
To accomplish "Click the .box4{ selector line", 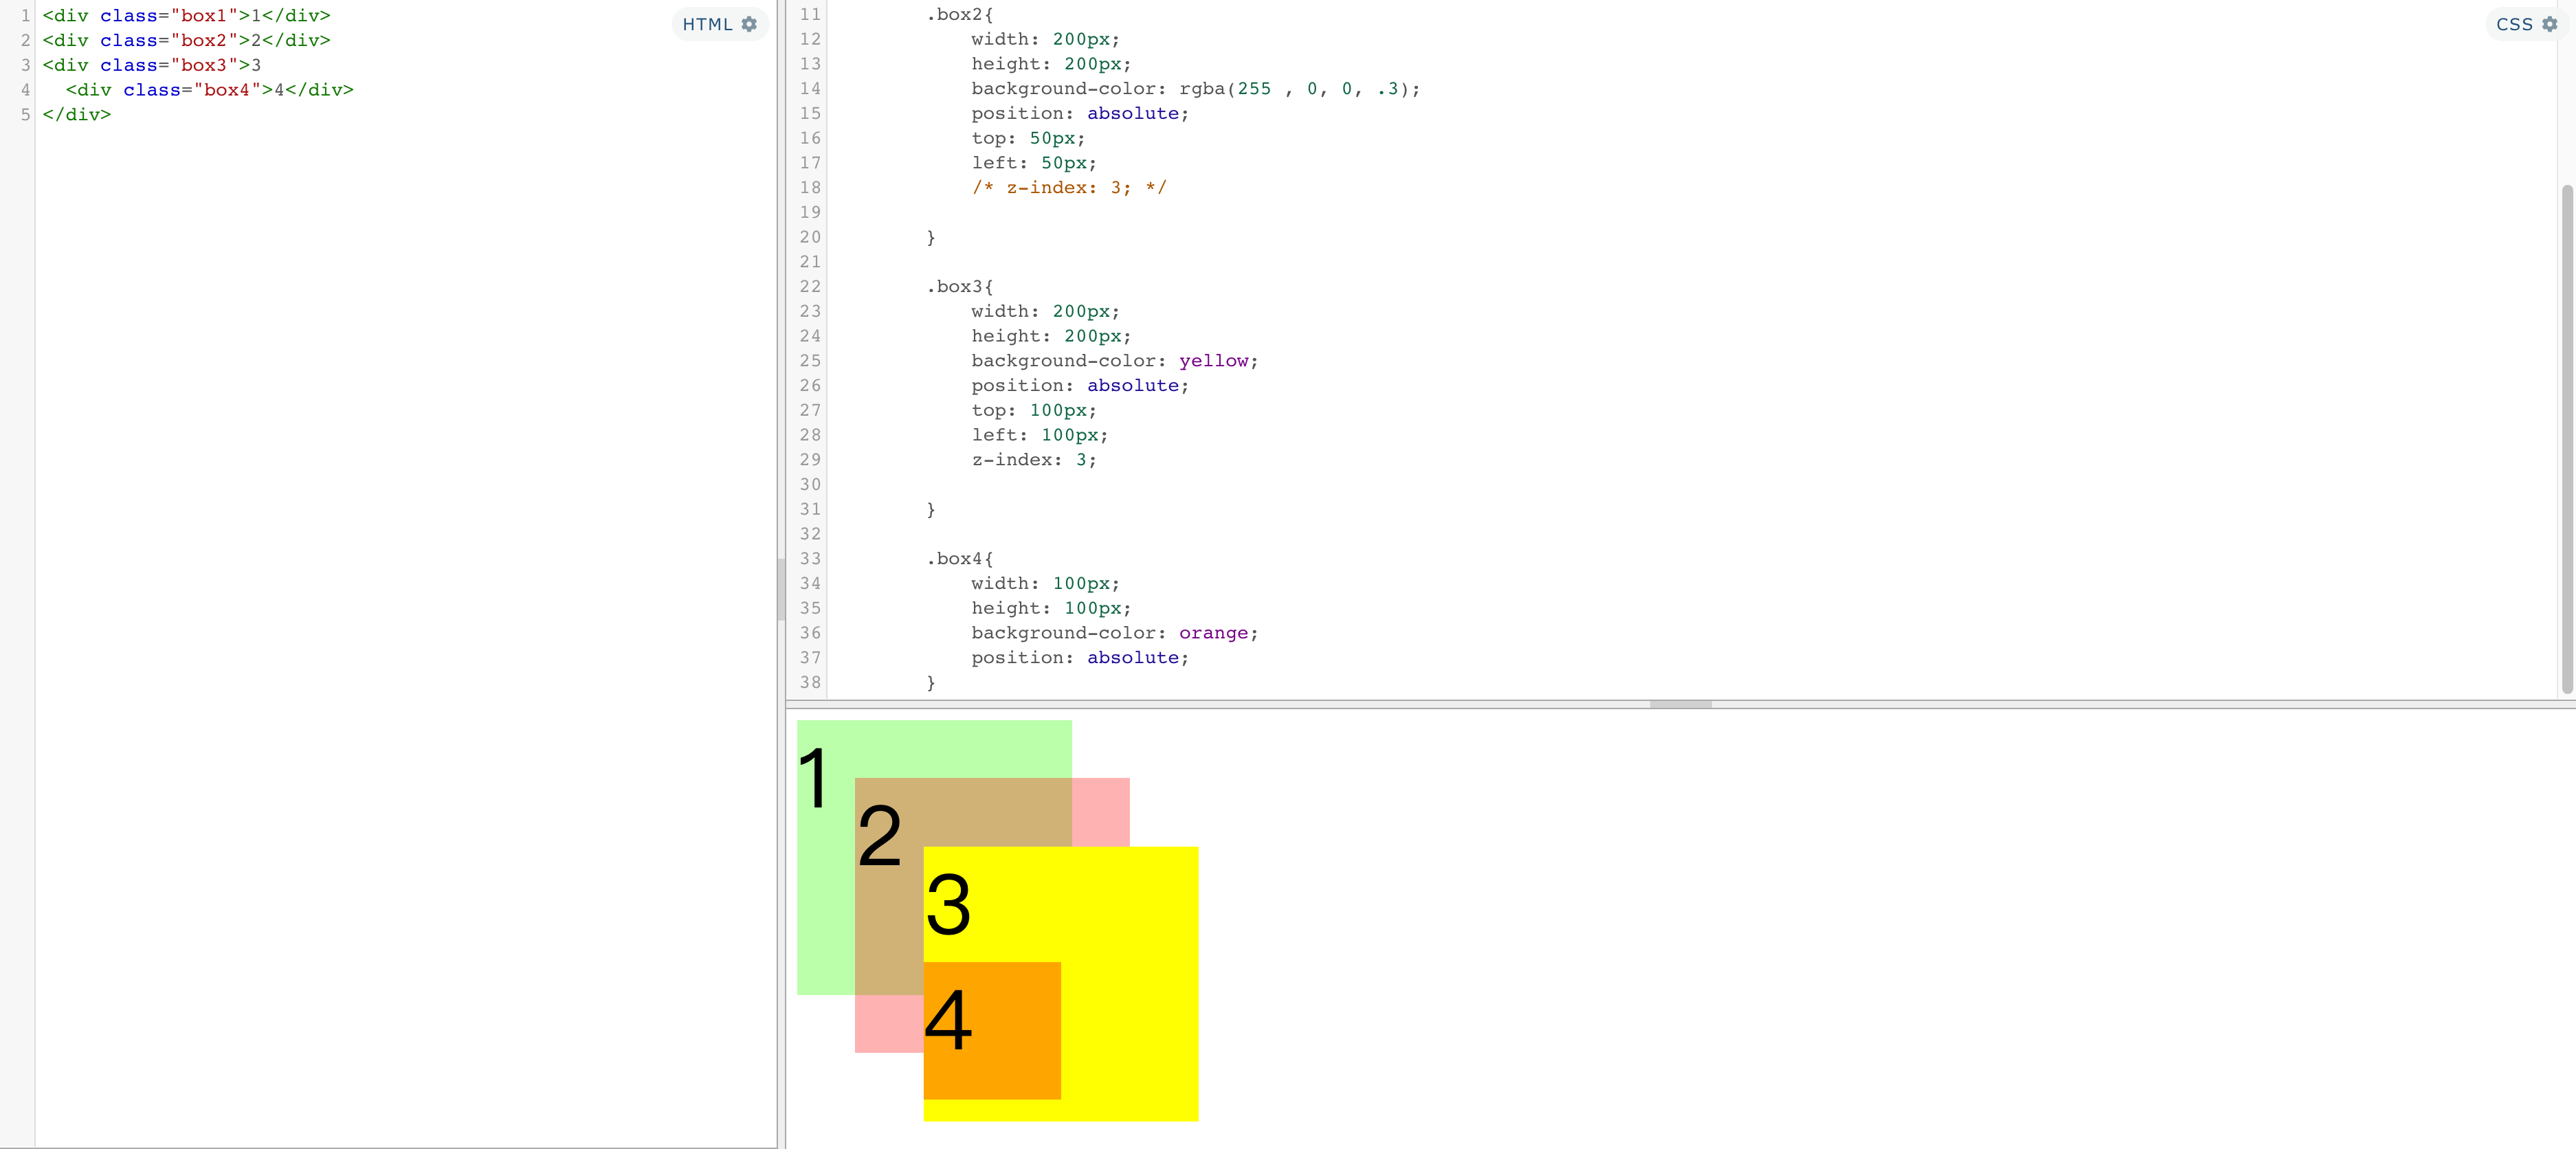I will coord(959,559).
